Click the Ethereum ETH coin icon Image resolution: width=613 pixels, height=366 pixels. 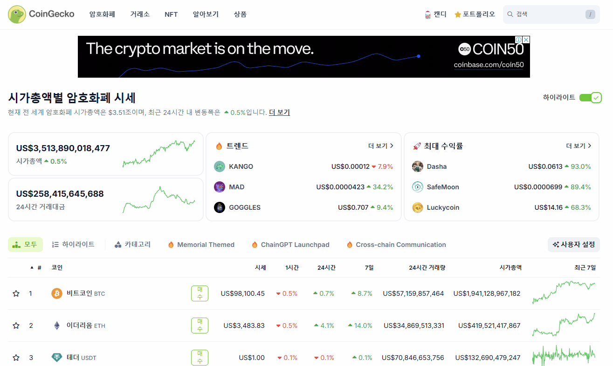click(56, 326)
